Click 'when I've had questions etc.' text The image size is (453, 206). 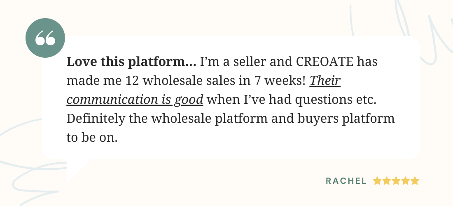[292, 100]
